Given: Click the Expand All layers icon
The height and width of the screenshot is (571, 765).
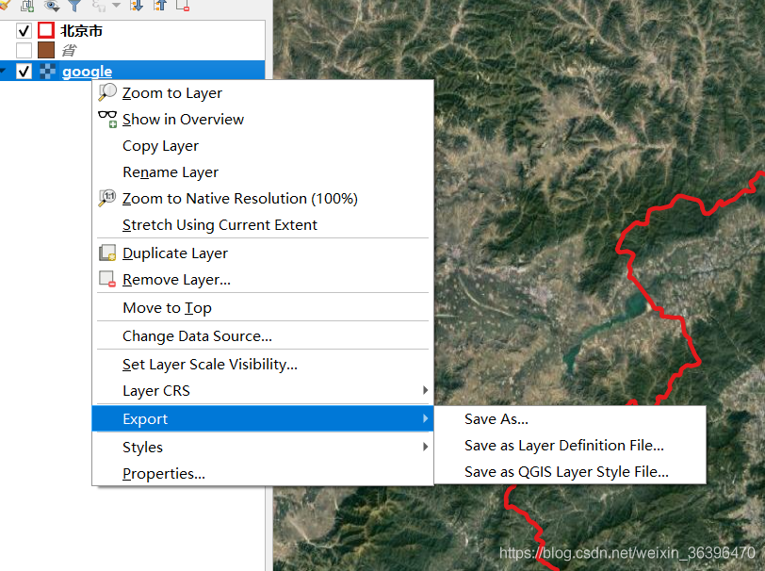Looking at the screenshot, I should pyautogui.click(x=137, y=6).
